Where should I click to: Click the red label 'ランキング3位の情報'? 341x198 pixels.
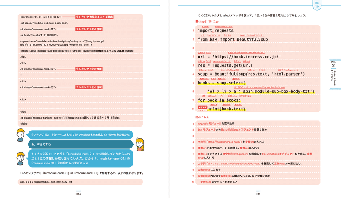point(89,87)
